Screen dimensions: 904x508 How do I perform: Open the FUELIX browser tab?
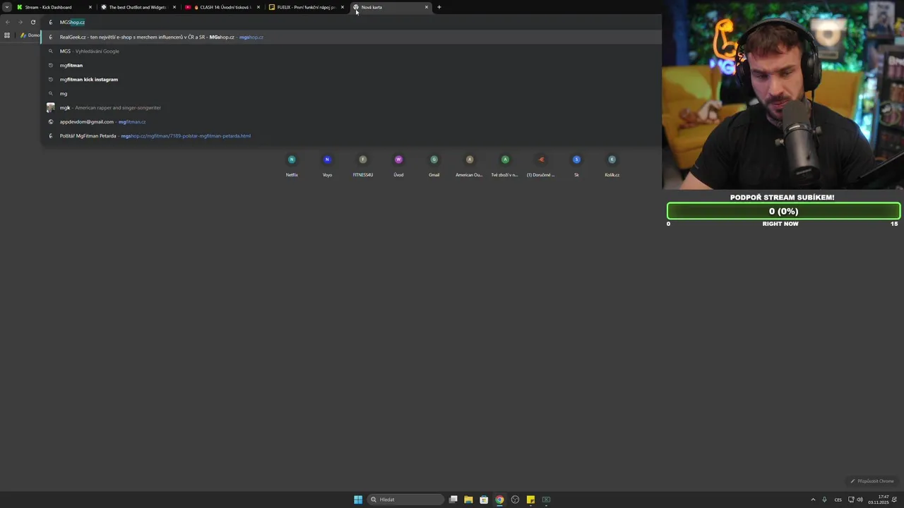point(305,7)
